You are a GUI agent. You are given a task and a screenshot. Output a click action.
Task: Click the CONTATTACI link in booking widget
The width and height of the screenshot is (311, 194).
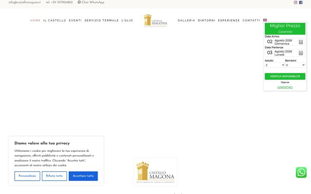coord(285,87)
